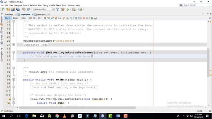212x119 pixels.
Task: Collapse jButton_loginActionPerformed method fold at line 86
Action: [x=14, y=52]
